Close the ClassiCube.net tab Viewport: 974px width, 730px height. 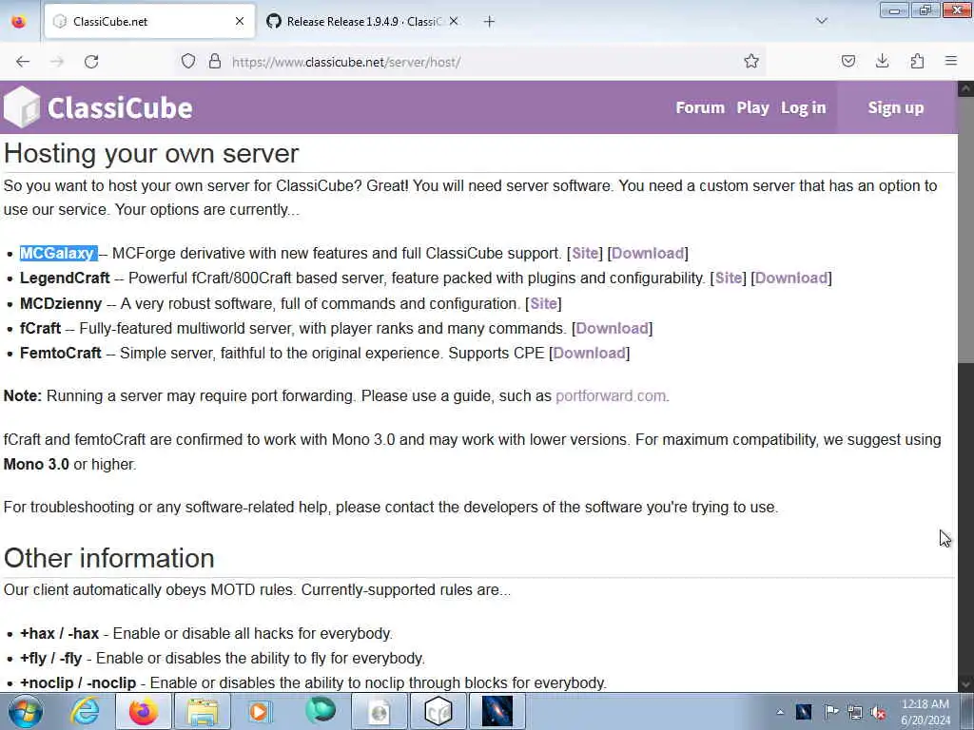(x=239, y=22)
